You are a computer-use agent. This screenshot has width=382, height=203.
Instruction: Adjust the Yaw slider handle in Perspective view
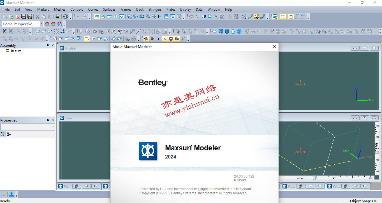314,178
